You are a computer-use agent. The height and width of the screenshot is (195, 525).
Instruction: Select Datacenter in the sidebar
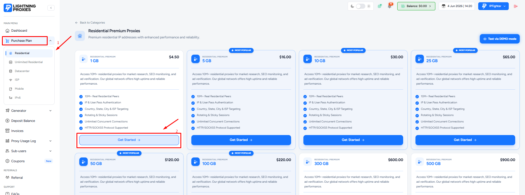point(22,71)
